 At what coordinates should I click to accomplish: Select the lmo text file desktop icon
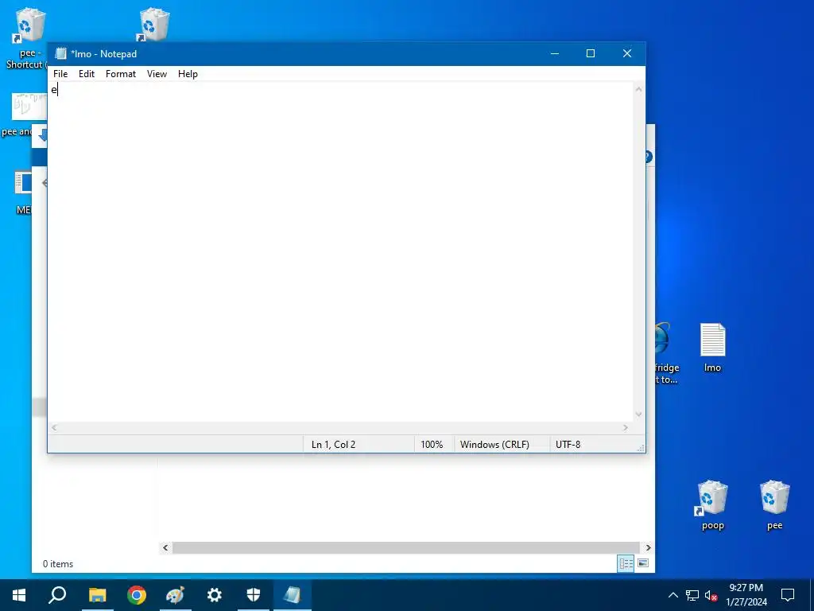[712, 348]
